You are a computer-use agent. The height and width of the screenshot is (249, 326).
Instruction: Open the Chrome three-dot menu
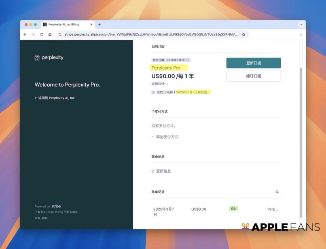pyautogui.click(x=301, y=35)
